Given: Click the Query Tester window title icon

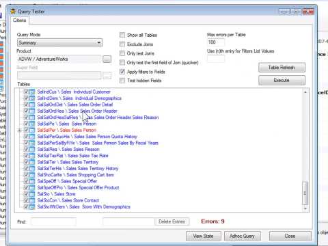Looking at the screenshot, I should click(x=13, y=11).
